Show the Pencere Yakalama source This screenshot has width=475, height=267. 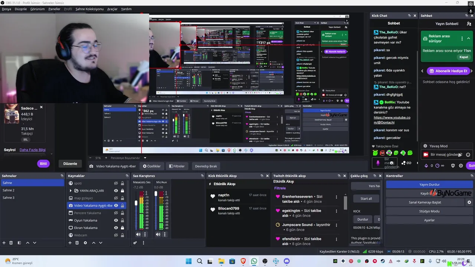pyautogui.click(x=116, y=213)
